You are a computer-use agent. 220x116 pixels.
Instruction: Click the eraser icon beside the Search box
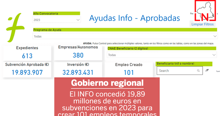tap(207, 70)
